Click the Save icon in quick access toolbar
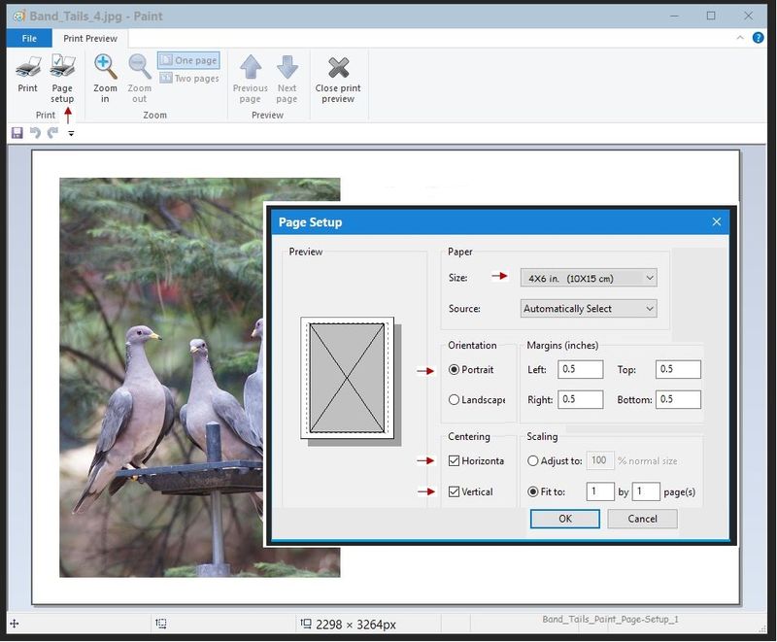Screen dimensions: 777x642 point(17,133)
